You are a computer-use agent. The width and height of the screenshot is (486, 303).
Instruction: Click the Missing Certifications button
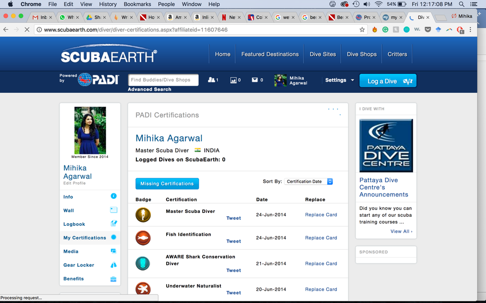point(167,184)
